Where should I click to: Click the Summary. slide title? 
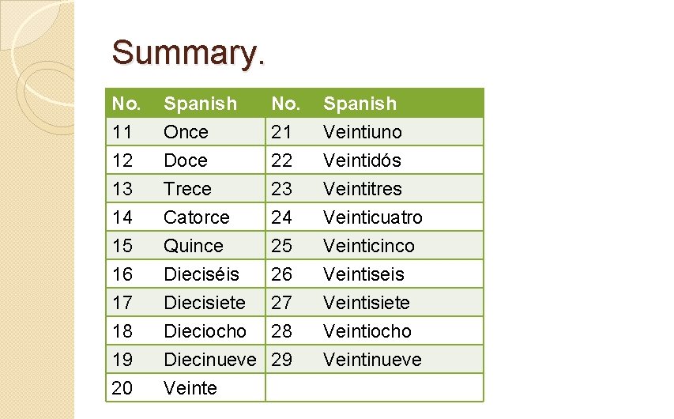pyautogui.click(x=189, y=53)
